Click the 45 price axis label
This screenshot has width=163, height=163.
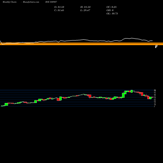(155, 92)
